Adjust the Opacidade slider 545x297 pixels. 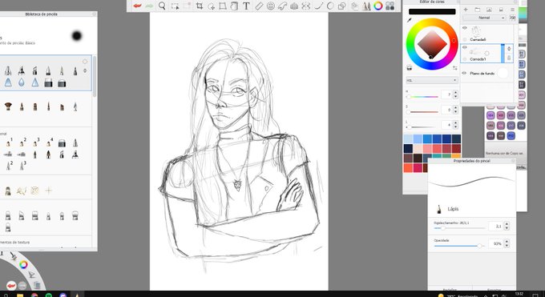459,246
